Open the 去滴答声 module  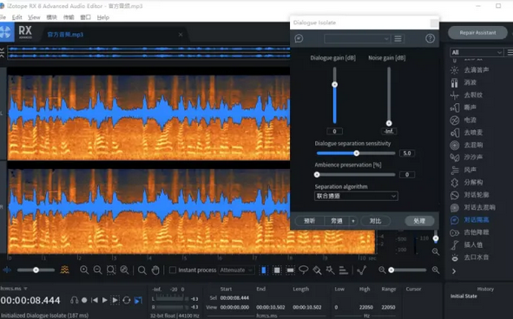pos(470,70)
